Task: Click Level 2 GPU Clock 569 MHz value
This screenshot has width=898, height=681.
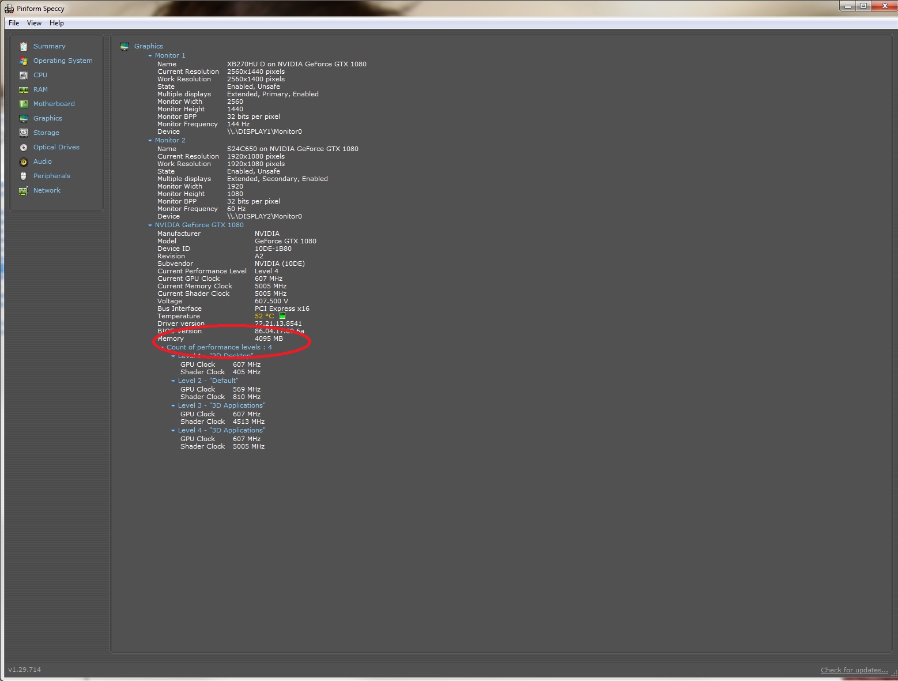Action: click(x=247, y=389)
